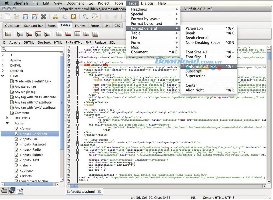Save the document with the floppy icon
Image resolution: width=273 pixels, height=200 pixels.
click(26, 17)
